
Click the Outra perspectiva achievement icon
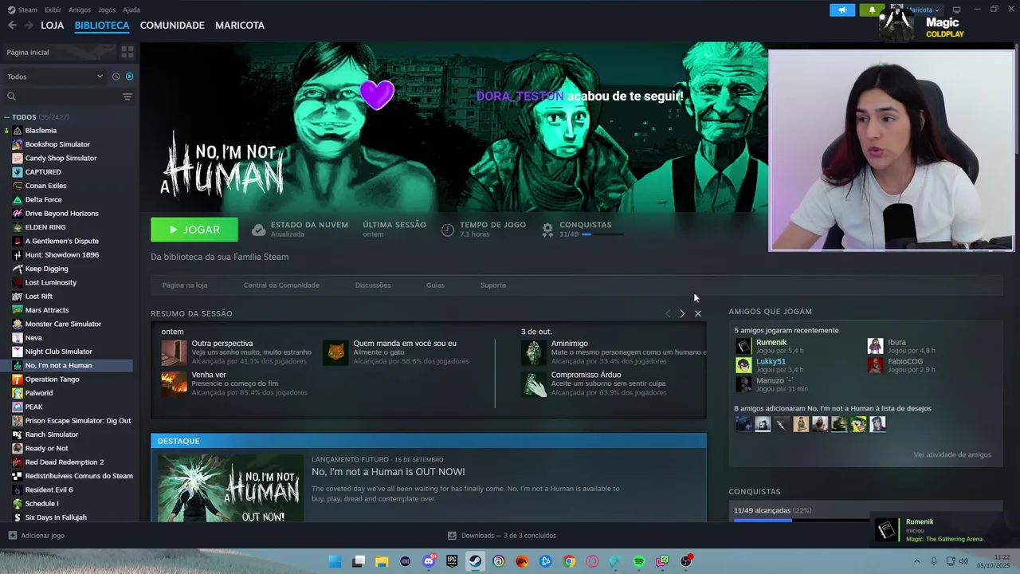(x=174, y=352)
